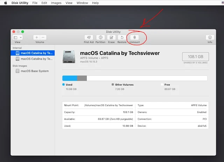Open the Images menu

tap(56, 3)
